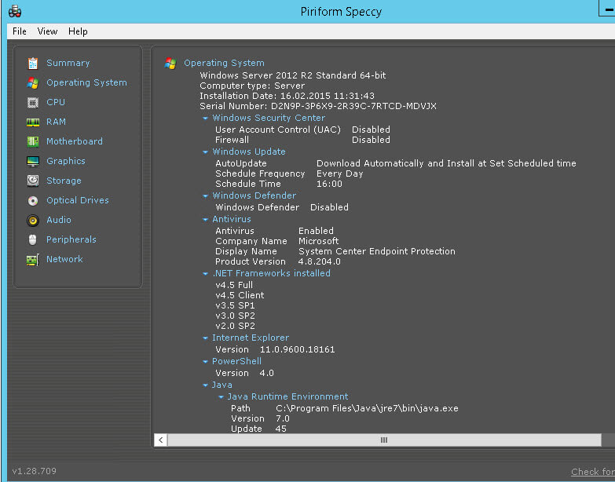The height and width of the screenshot is (482, 615).
Task: Click the Graphics monitor icon
Action: 33,161
